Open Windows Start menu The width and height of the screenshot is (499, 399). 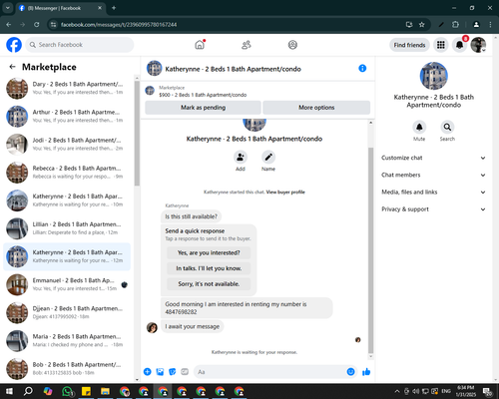point(9,391)
